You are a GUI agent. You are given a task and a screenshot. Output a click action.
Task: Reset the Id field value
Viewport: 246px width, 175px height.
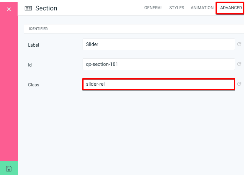point(239,64)
